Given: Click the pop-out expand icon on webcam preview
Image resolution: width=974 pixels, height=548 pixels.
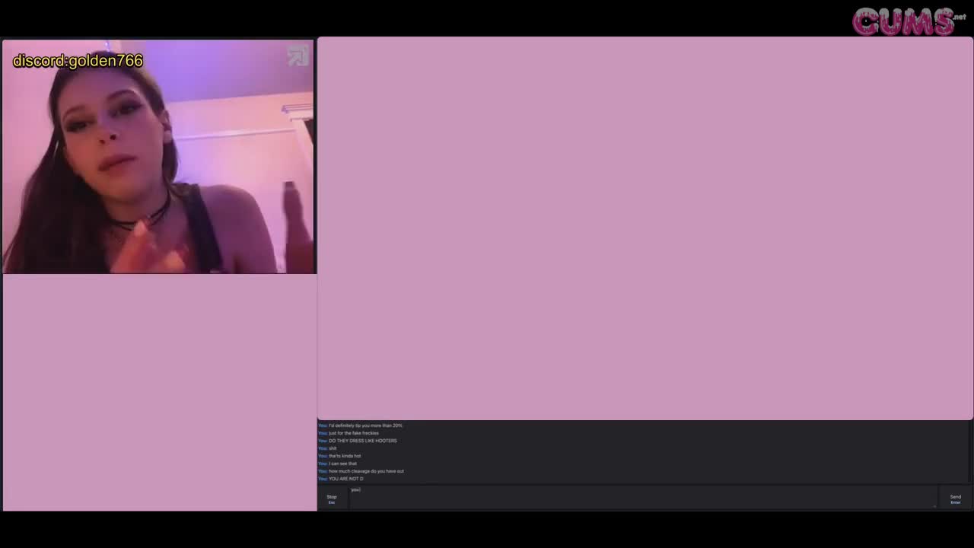Looking at the screenshot, I should click(297, 56).
